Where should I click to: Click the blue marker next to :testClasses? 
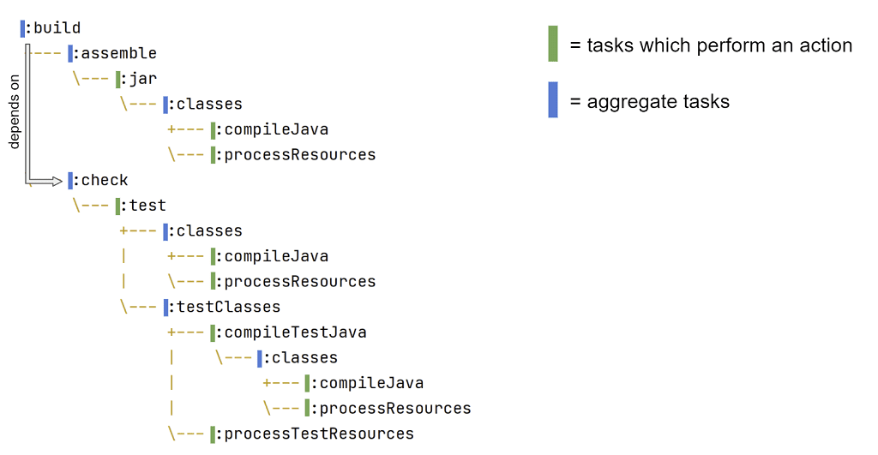166,307
